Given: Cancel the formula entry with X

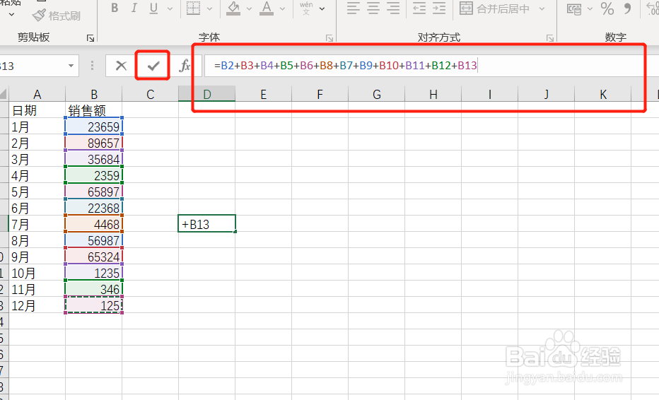Looking at the screenshot, I should 121,66.
